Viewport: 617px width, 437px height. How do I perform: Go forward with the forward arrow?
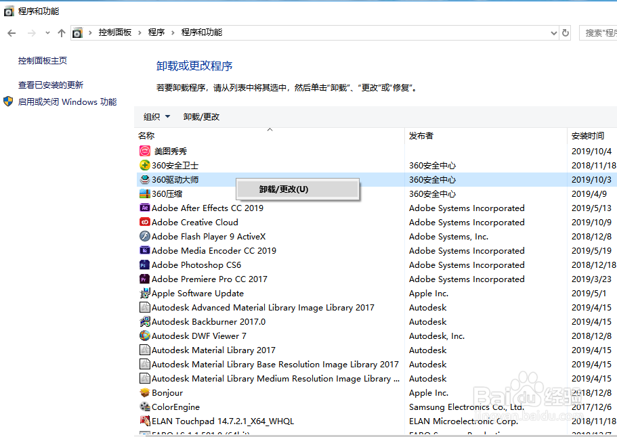coord(31,33)
